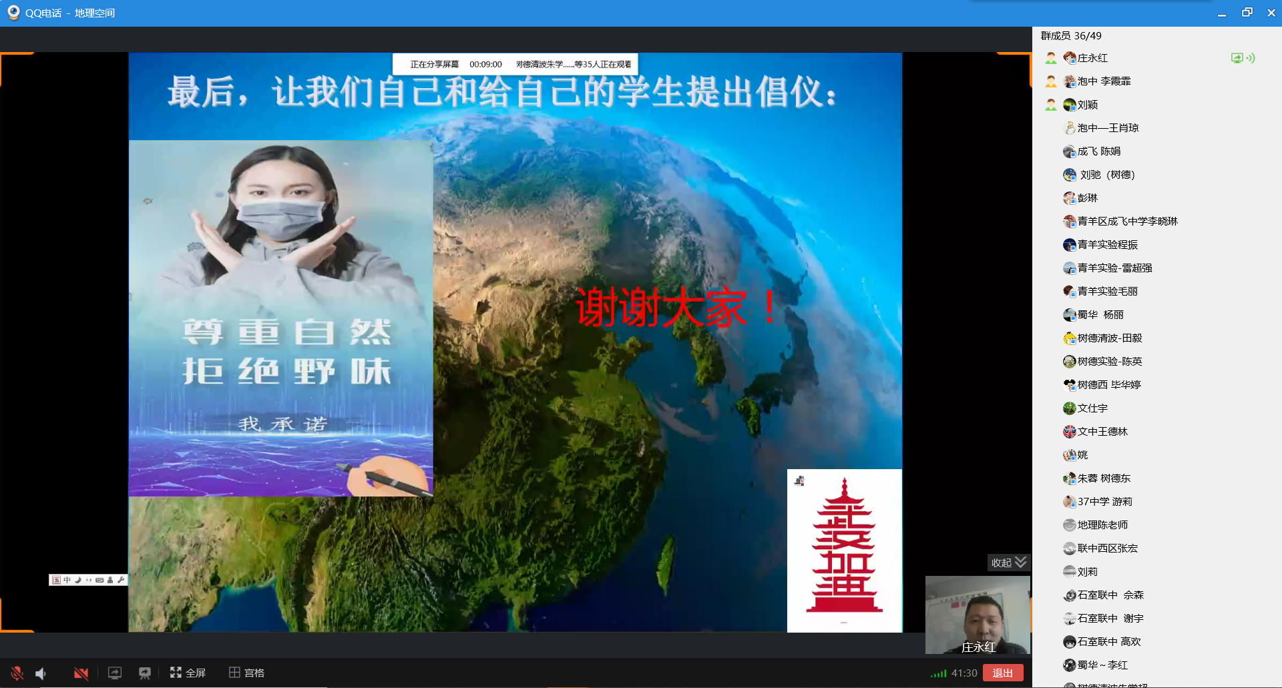Click the QQ penguin logo in title bar
1282x688 pixels.
click(13, 13)
